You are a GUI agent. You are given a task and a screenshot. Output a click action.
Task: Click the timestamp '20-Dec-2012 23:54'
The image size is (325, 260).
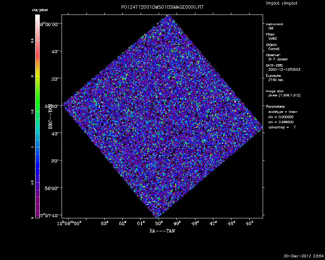coord(304,256)
